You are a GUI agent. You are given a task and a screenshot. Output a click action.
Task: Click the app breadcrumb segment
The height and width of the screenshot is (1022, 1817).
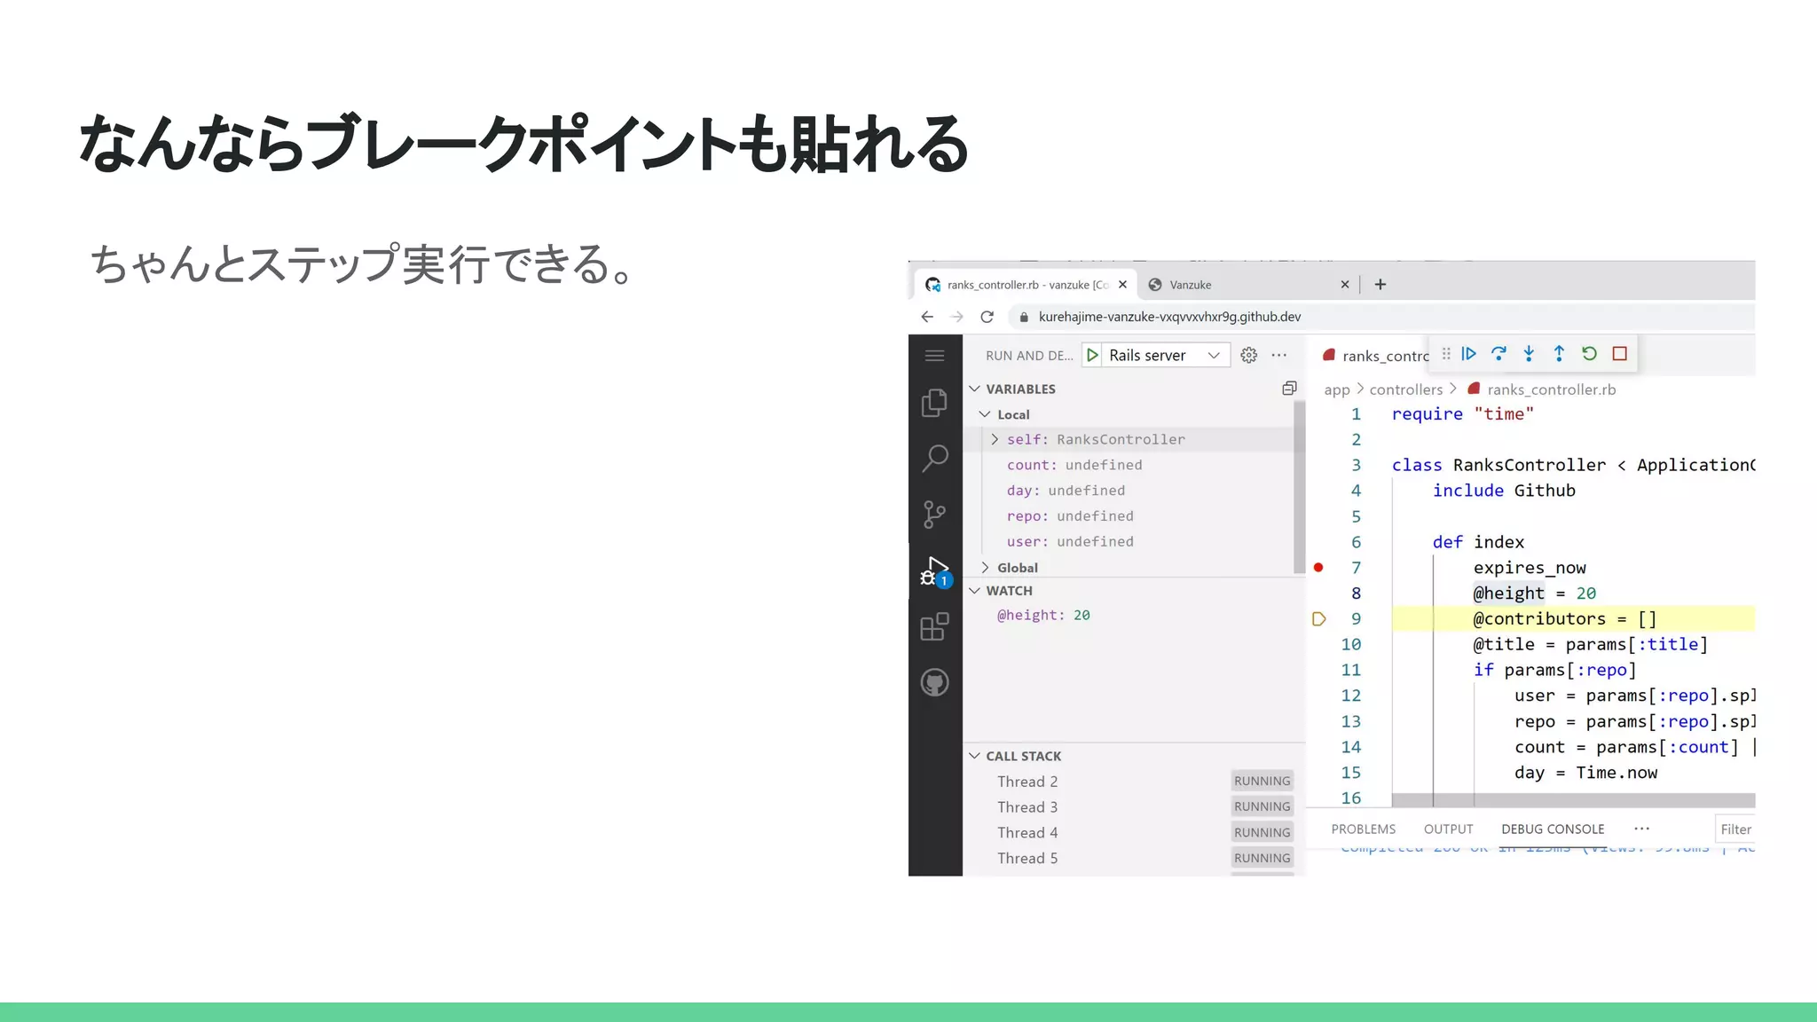1336,389
